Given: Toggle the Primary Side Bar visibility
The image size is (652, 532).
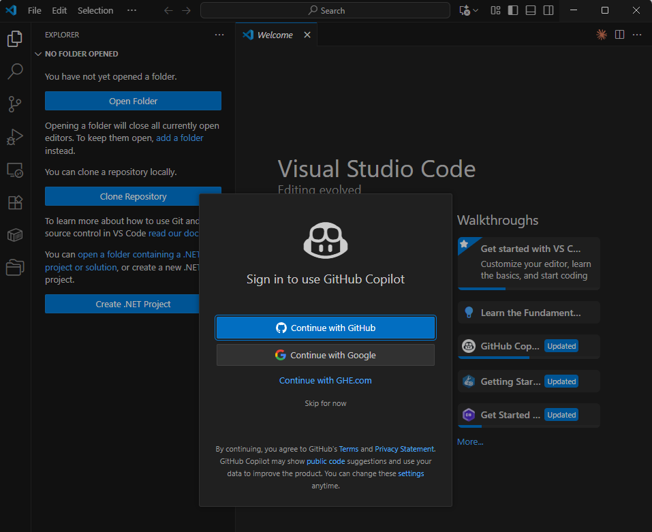Looking at the screenshot, I should [x=513, y=10].
